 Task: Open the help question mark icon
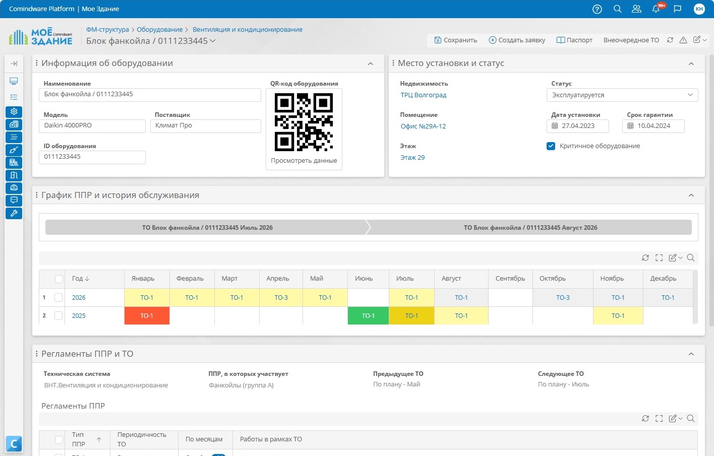597,9
